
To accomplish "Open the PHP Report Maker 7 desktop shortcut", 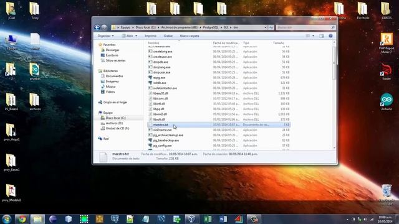I will [x=387, y=43].
